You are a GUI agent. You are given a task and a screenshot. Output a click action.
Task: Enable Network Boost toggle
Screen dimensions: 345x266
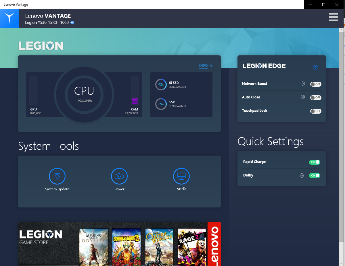(315, 84)
